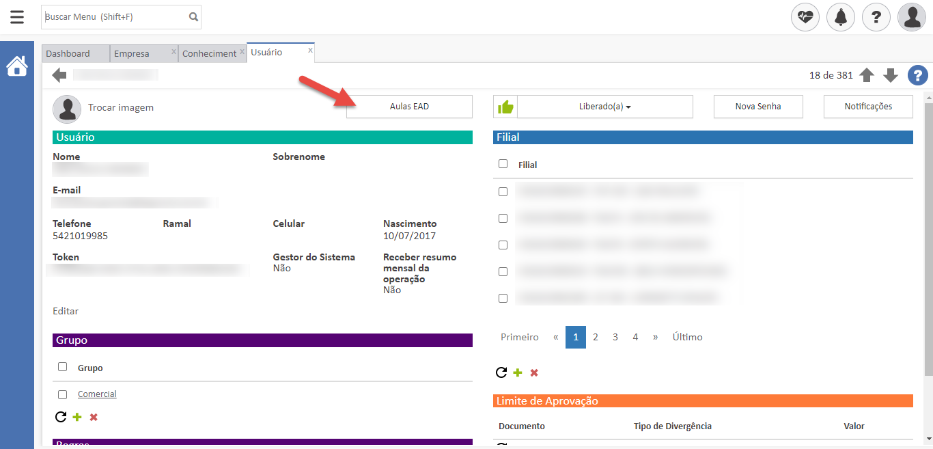Screen dimensions: 933x449
Task: Open user profile avatar menu
Action: click(x=912, y=17)
